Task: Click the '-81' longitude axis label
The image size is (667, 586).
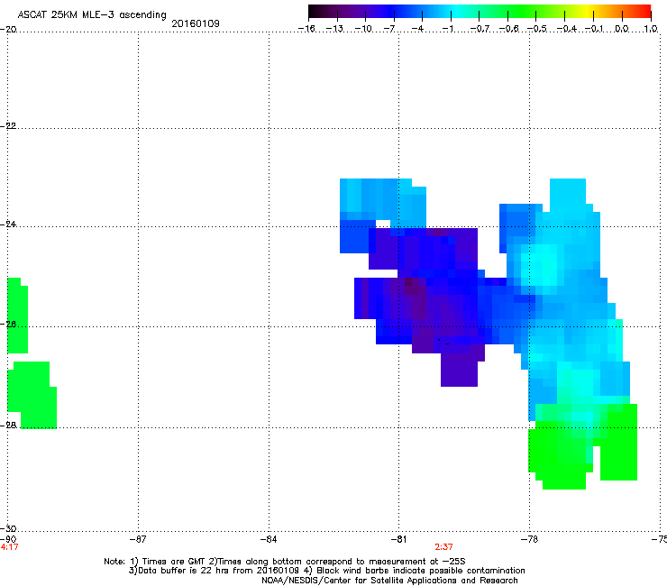Action: click(398, 539)
